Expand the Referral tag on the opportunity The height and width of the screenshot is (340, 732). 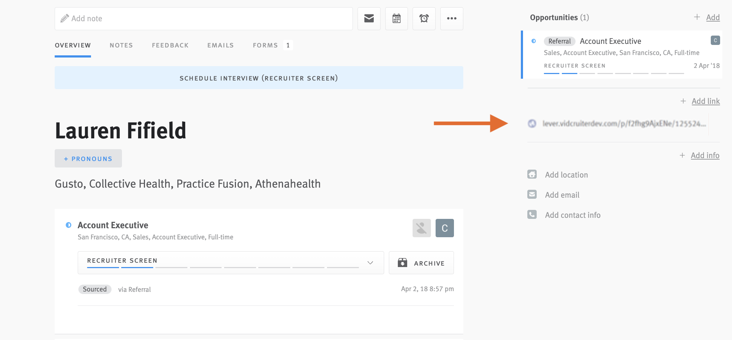pyautogui.click(x=559, y=41)
